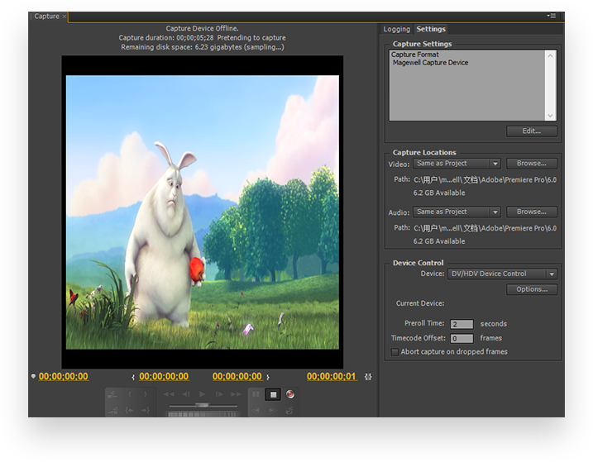Viewport: 593px width, 462px height.
Task: Click the Remaining disk space status line
Action: point(203,47)
